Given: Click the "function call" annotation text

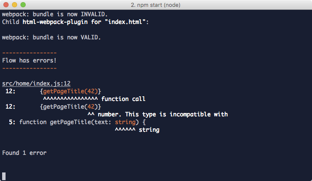Looking at the screenshot, I should tap(124, 99).
